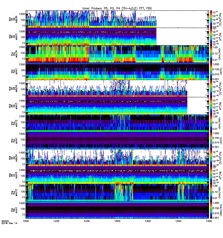Click inside the the fbk scm1 spectrogram panel

tap(117, 210)
